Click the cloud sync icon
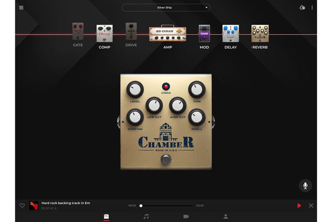This screenshot has height=222, width=332. 302,7
